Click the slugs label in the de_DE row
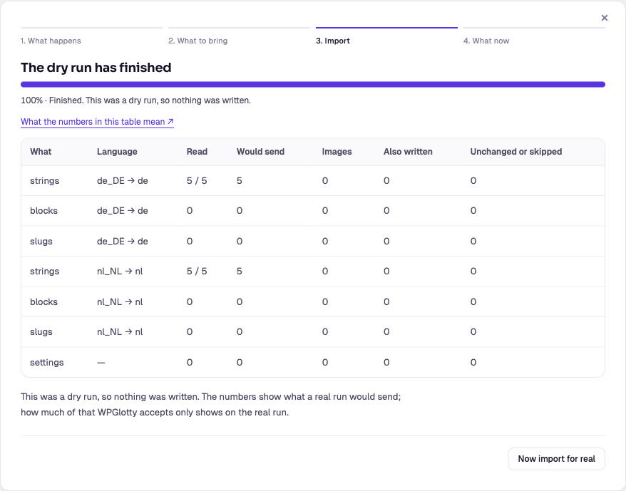Viewport: 626px width, 491px height. click(x=41, y=242)
